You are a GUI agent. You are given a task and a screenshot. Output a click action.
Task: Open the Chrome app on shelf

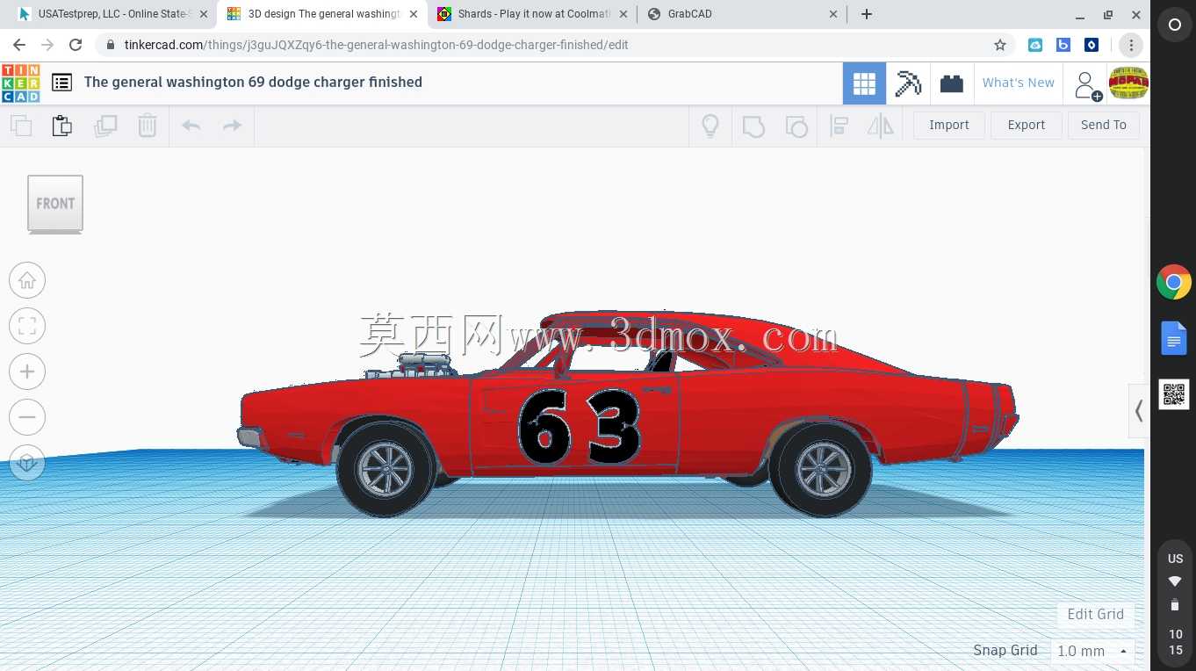[1174, 283]
